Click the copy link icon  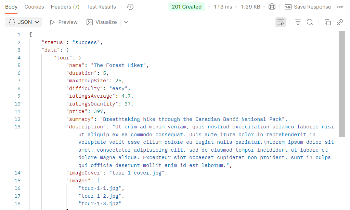[x=340, y=22]
